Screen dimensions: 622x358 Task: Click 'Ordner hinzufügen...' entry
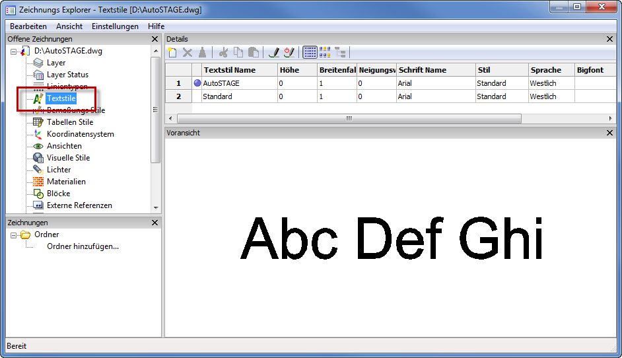(83, 246)
